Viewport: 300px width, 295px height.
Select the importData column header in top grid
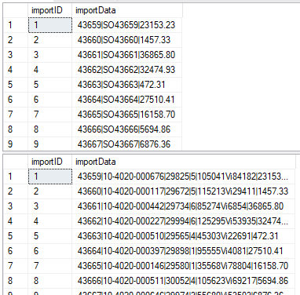point(127,10)
